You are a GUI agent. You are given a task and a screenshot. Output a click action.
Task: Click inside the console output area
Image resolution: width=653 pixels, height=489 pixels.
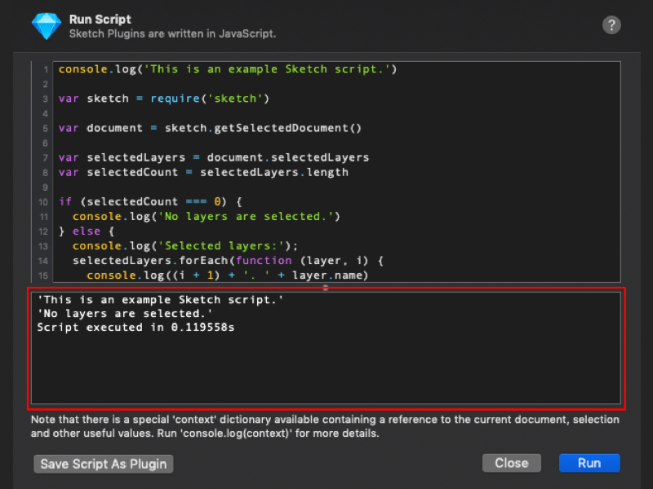[326, 348]
